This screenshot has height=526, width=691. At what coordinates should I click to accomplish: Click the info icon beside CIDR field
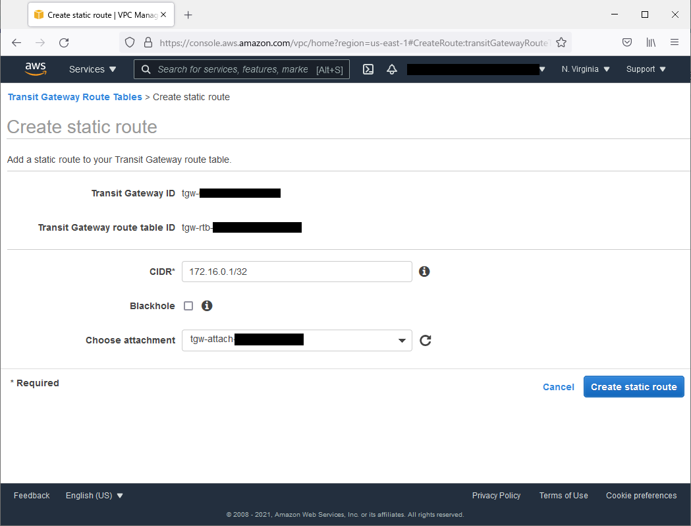coord(424,272)
